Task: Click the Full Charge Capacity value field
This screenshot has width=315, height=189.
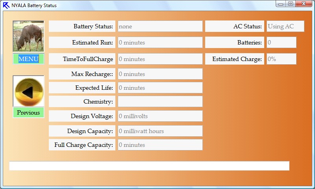Action: (x=160, y=145)
